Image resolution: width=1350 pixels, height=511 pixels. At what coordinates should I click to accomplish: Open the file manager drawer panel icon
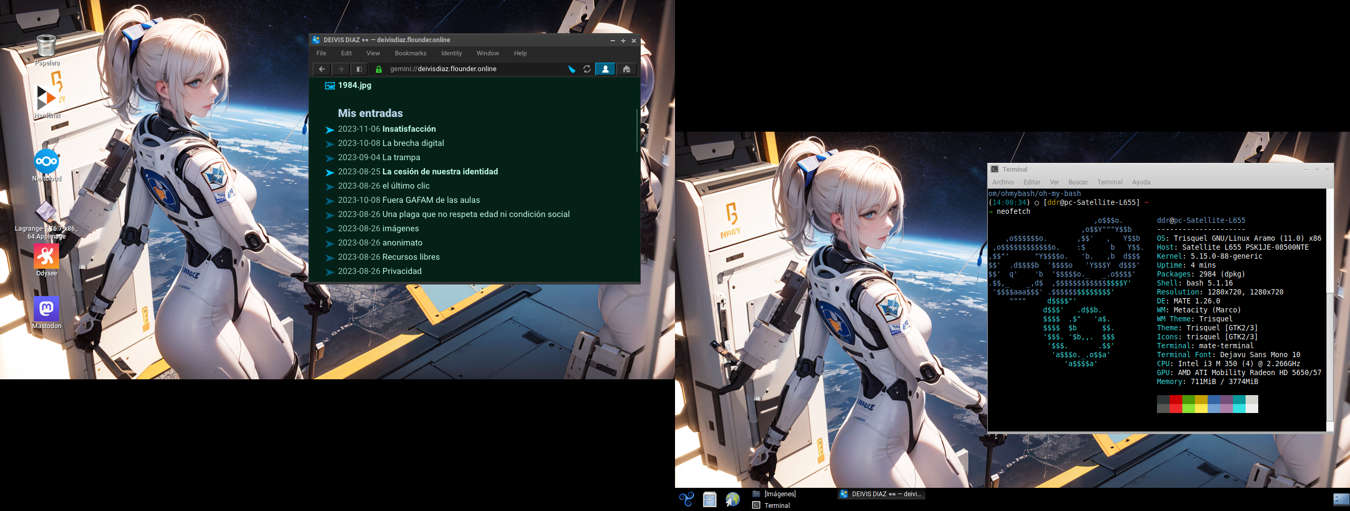click(710, 499)
